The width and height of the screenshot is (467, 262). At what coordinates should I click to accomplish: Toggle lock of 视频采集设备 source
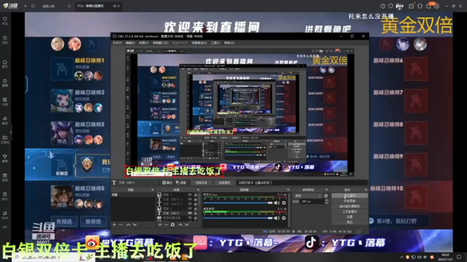(x=196, y=218)
